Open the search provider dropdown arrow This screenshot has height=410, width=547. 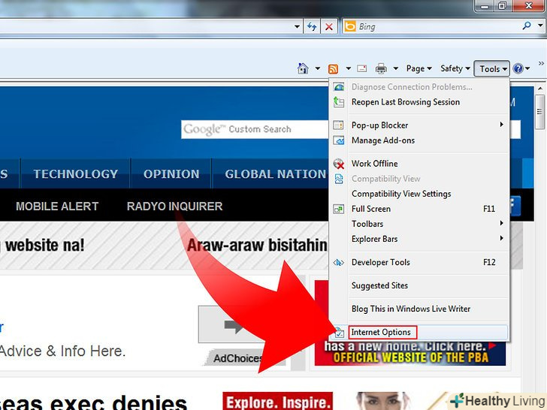[540, 26]
